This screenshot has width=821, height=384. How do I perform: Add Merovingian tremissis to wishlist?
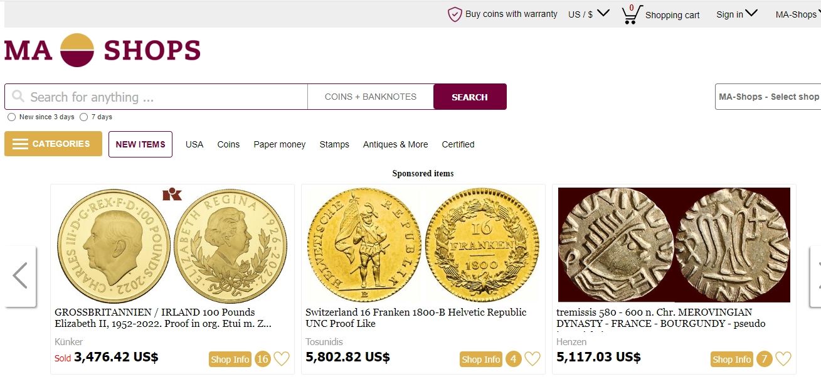tap(783, 359)
